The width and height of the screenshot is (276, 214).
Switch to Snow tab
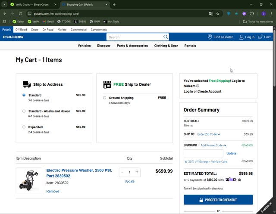coord(34,30)
